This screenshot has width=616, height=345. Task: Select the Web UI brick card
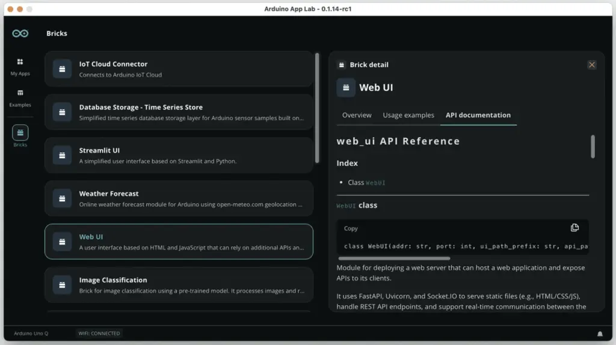click(179, 242)
